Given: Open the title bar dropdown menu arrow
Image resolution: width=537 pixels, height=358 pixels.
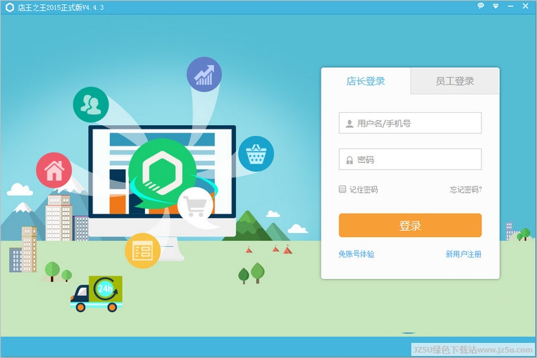Looking at the screenshot, I should point(496,6).
